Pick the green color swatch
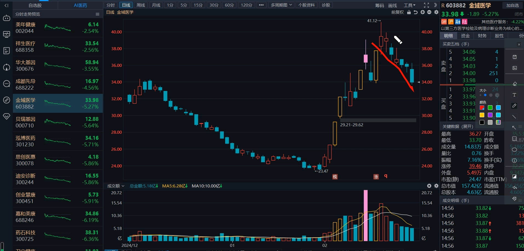This screenshot has width=524, height=251. (x=490, y=107)
